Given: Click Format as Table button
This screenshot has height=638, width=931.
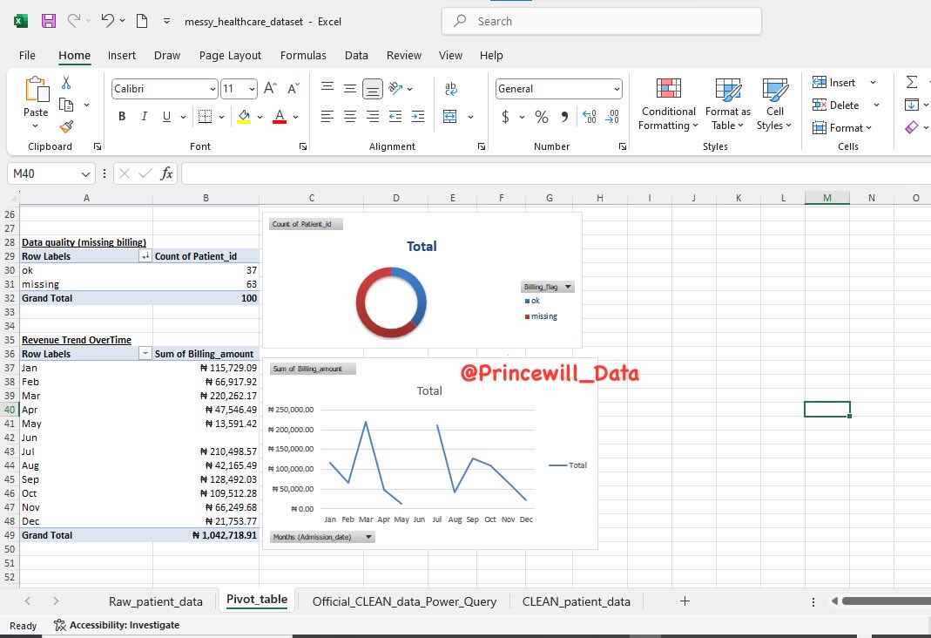Looking at the screenshot, I should click(728, 105).
